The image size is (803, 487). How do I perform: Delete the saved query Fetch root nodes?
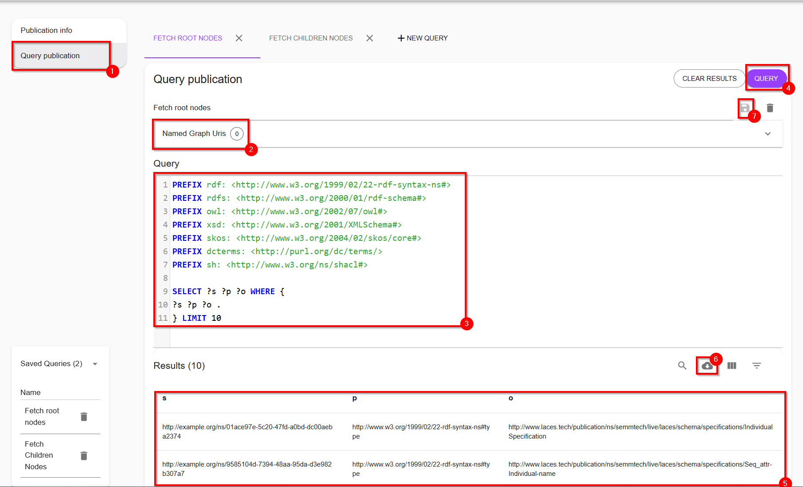coord(84,417)
